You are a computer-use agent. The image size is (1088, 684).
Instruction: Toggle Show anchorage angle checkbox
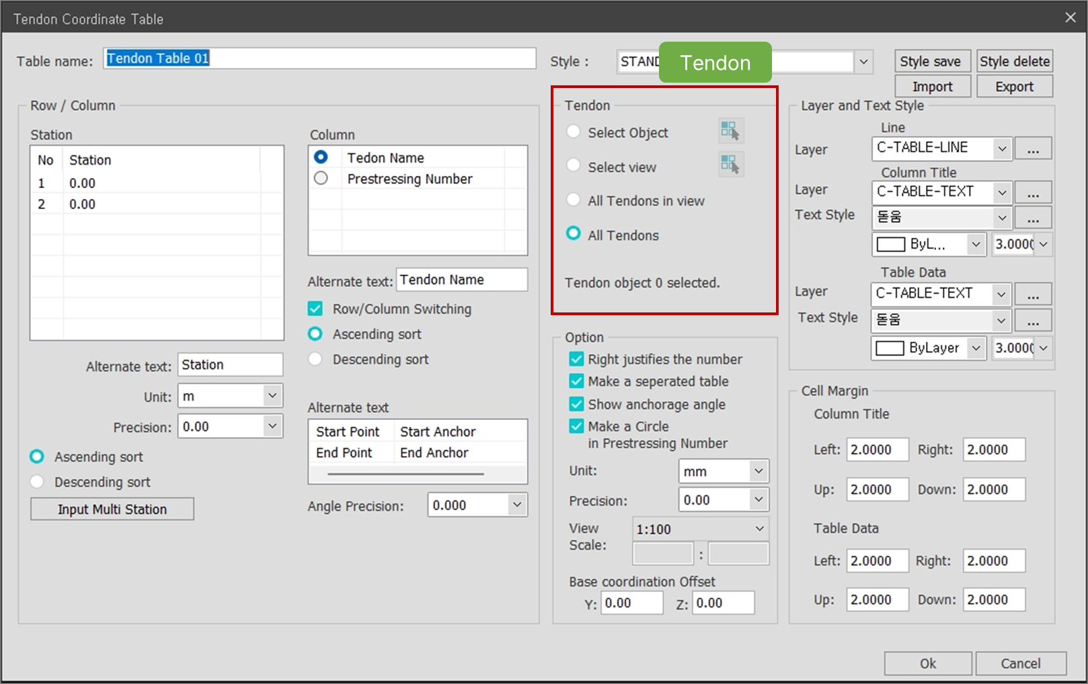click(x=576, y=404)
